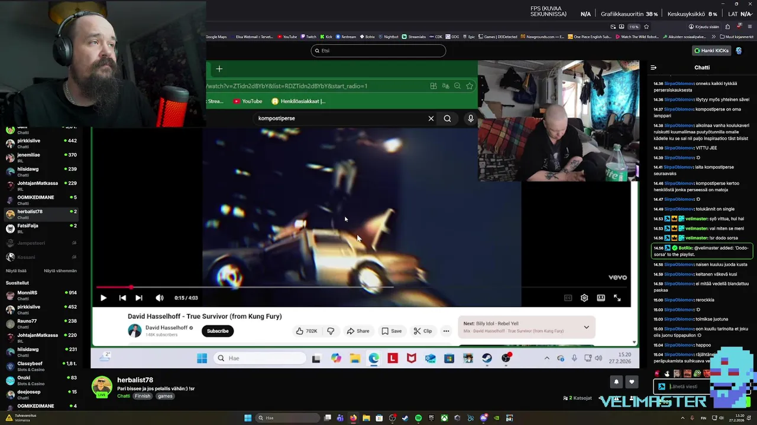This screenshot has height=425, width=757.
Task: Collapse the Chatti panel
Action: pyautogui.click(x=654, y=68)
